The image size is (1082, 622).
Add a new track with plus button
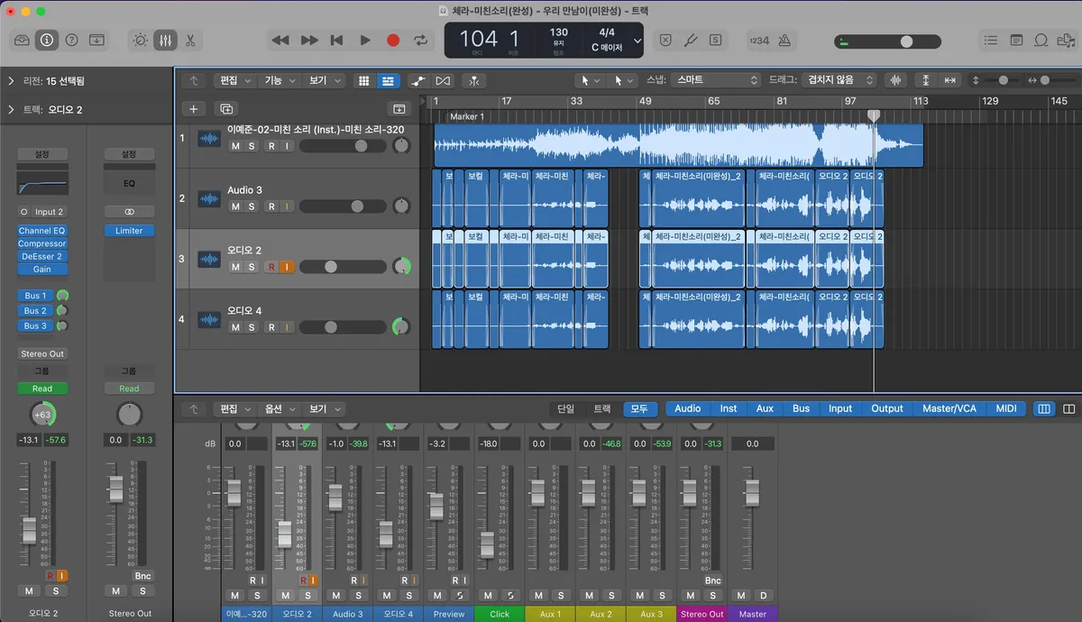pos(193,109)
